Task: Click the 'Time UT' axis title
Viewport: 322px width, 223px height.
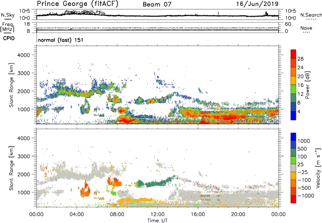Action: pos(157,221)
